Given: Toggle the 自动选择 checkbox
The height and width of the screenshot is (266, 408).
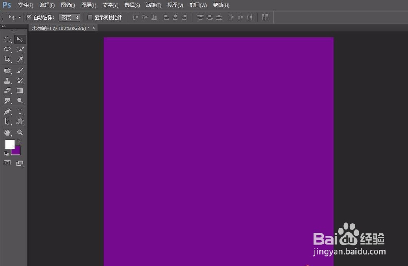Looking at the screenshot, I should point(29,17).
